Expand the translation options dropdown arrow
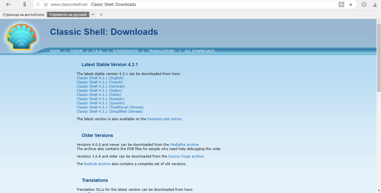 (93, 15)
